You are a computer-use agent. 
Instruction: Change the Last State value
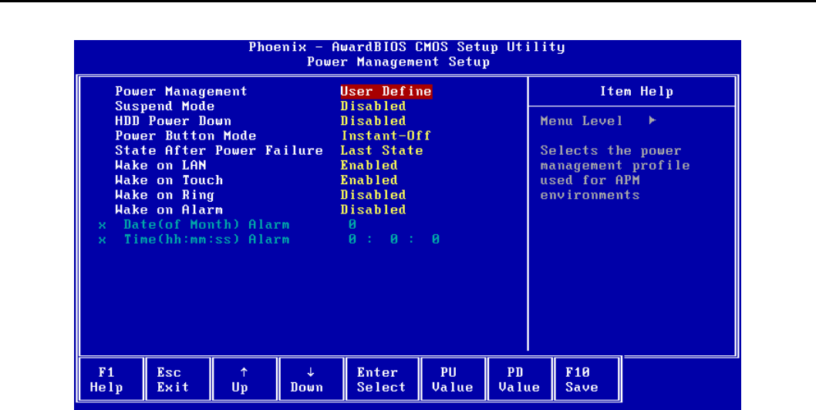point(382,151)
